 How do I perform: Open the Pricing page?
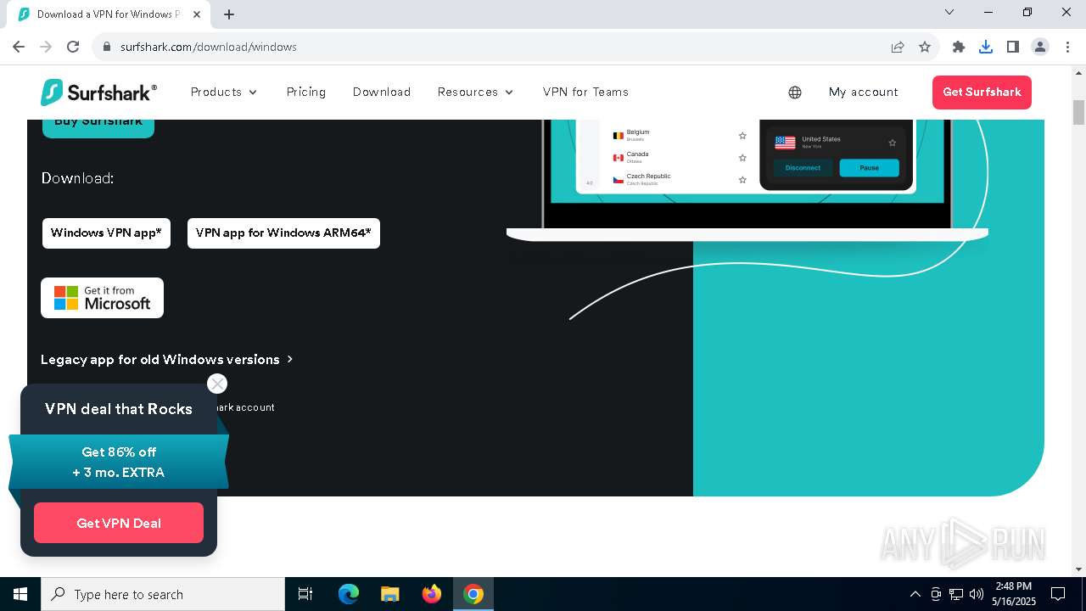[x=306, y=92]
